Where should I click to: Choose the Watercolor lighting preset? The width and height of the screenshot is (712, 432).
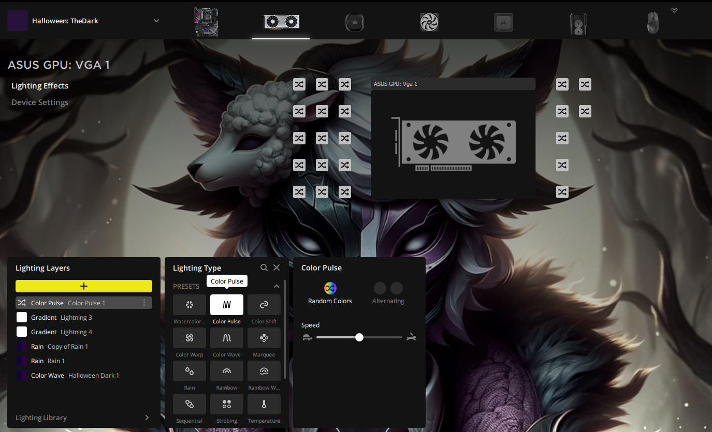(x=190, y=305)
